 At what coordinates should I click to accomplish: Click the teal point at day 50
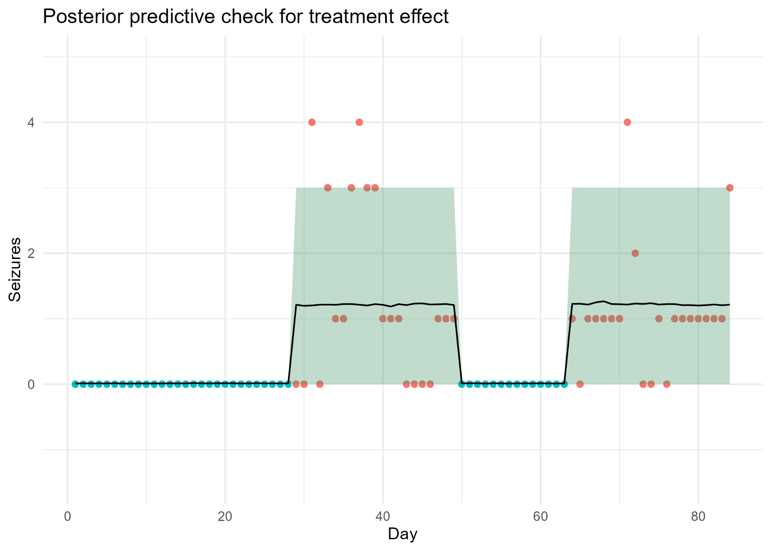pos(462,384)
